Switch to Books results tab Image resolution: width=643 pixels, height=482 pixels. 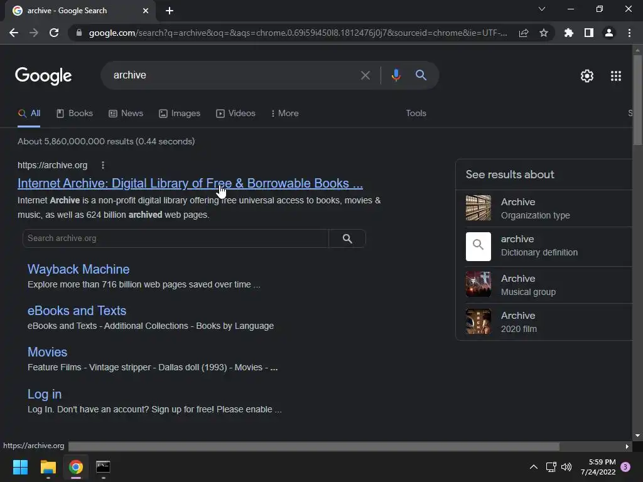pos(75,114)
